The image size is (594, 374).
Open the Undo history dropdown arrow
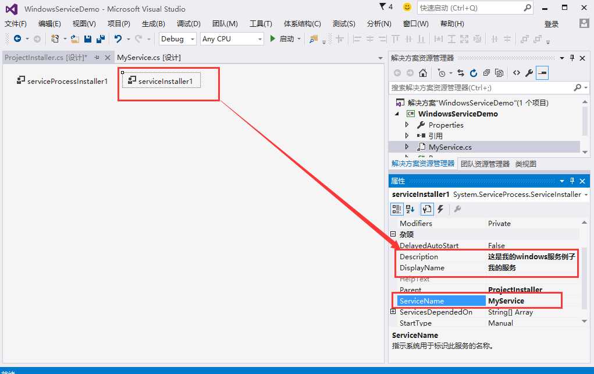[x=129, y=39]
